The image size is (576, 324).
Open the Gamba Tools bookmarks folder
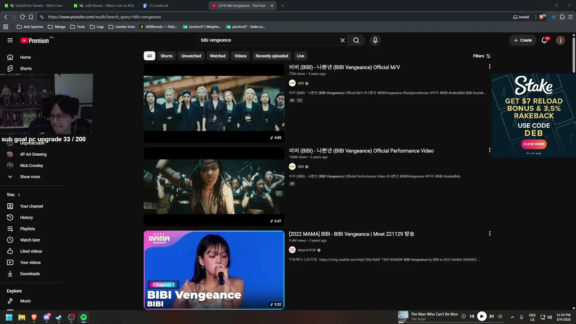122,27
